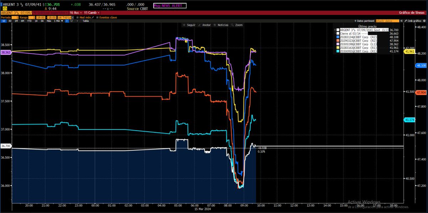
Task: Open chart settings gear icon
Action: (424, 21)
